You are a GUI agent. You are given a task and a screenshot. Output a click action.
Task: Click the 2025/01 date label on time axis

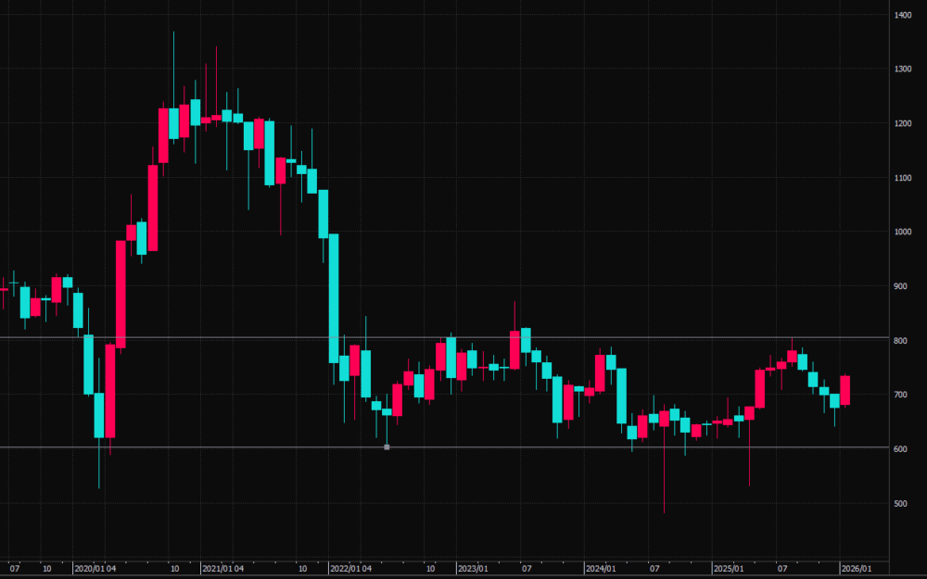(728, 568)
